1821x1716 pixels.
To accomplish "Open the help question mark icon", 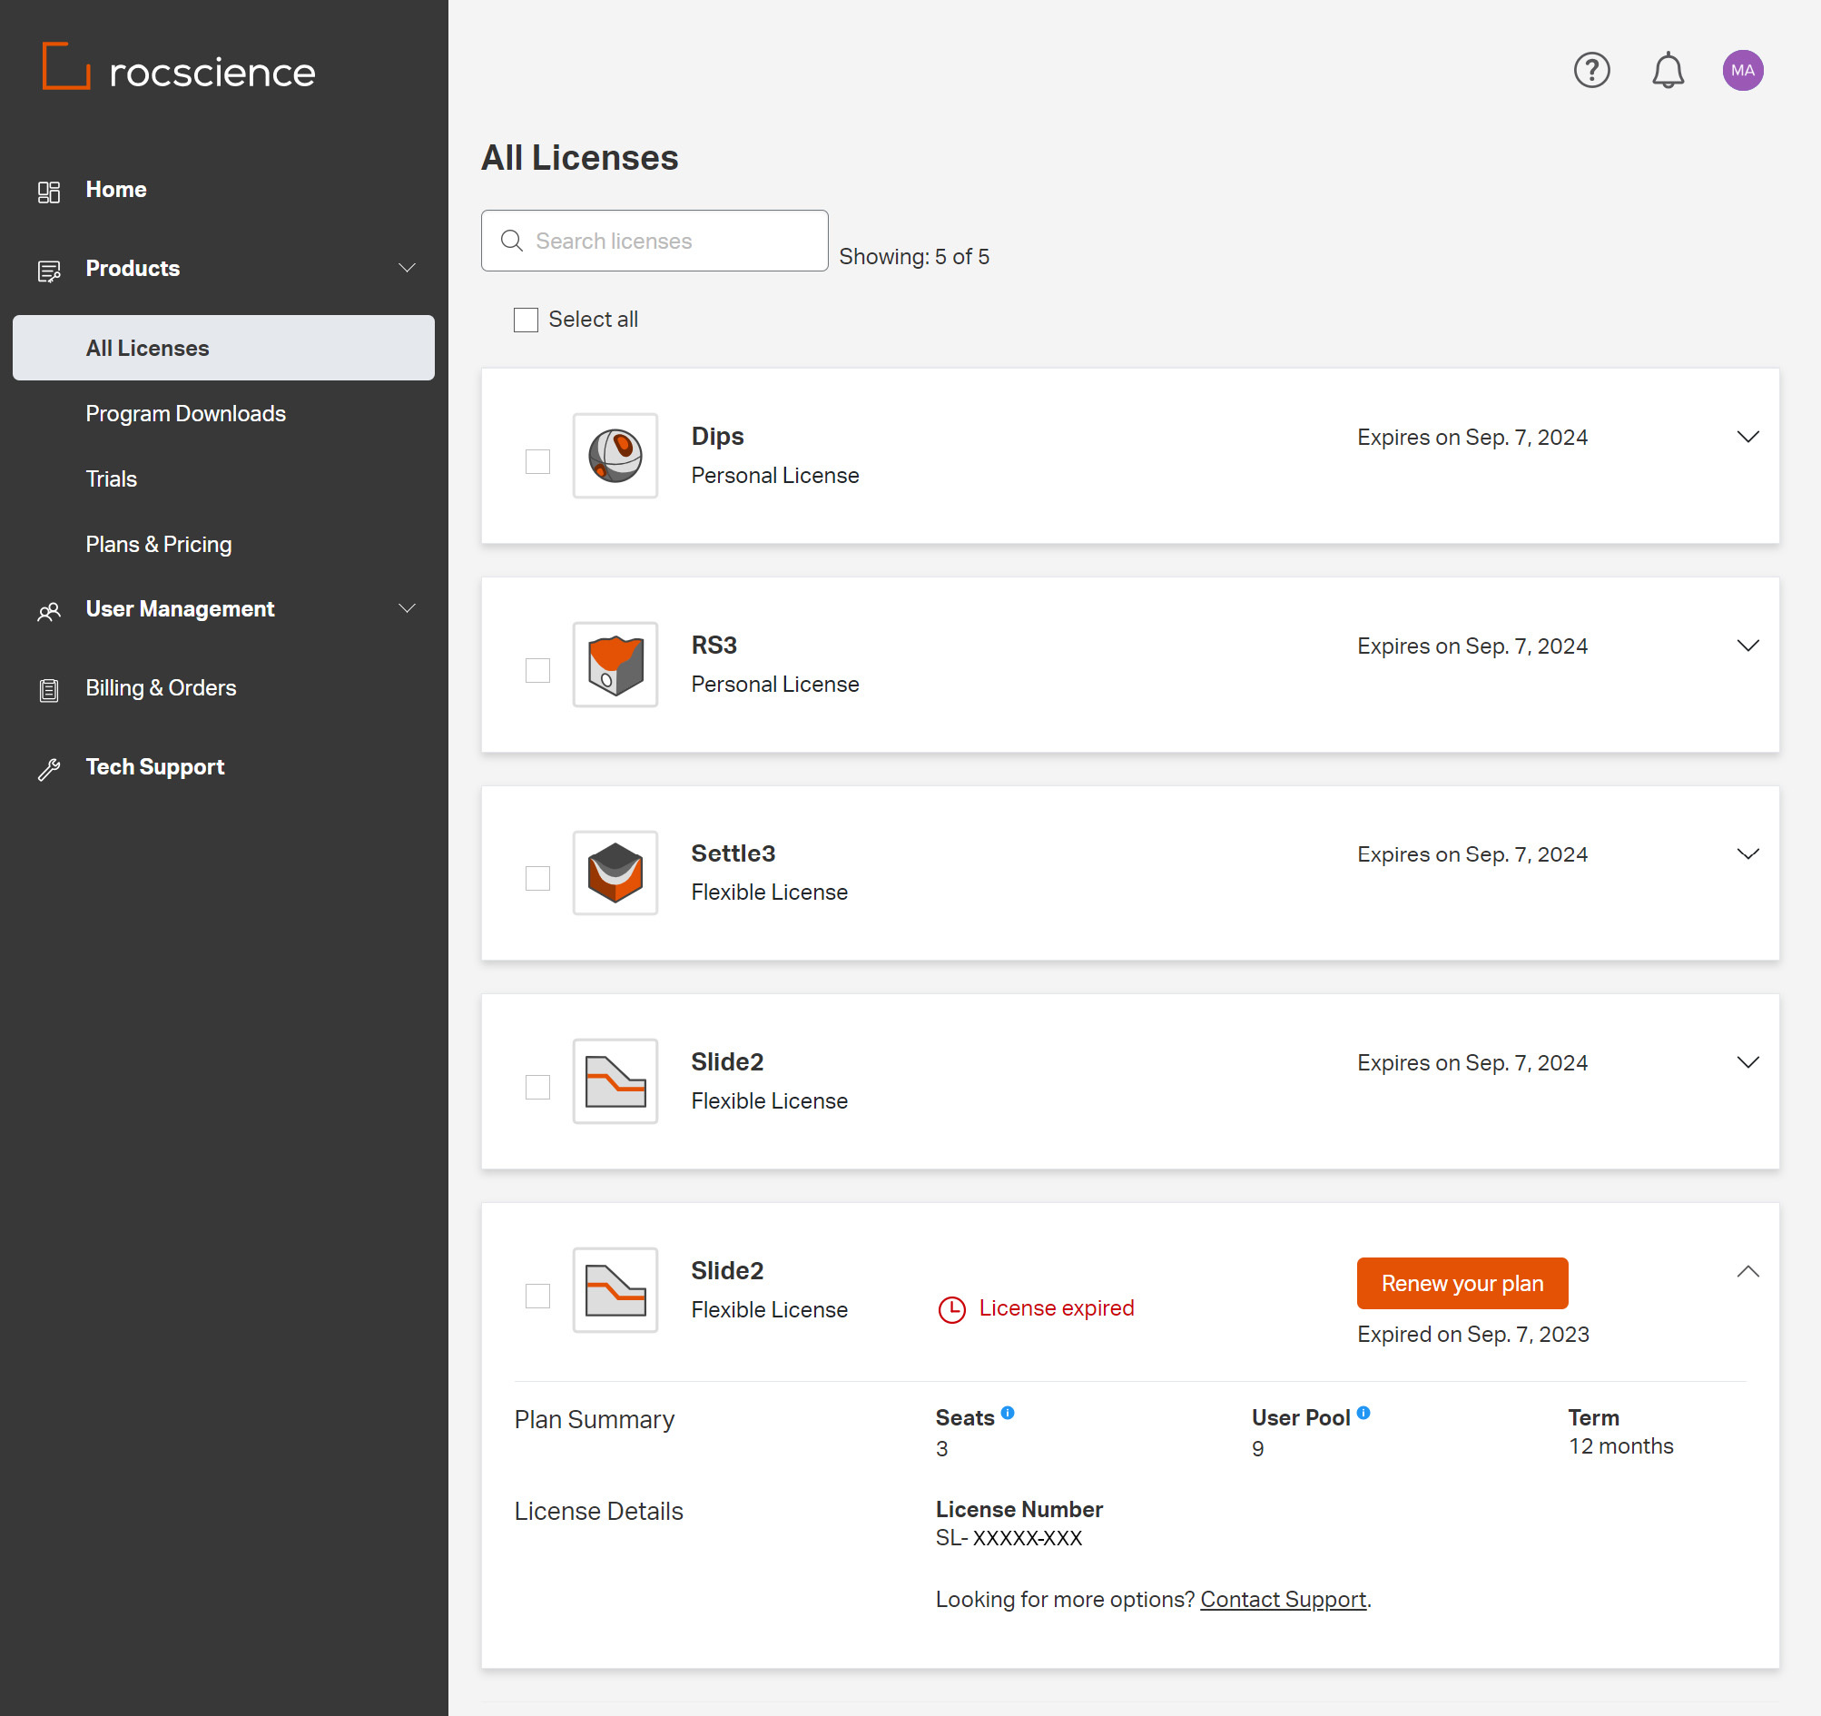I will tap(1592, 71).
